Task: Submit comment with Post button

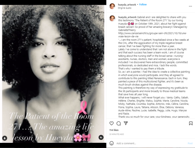Action: coord(190,143)
